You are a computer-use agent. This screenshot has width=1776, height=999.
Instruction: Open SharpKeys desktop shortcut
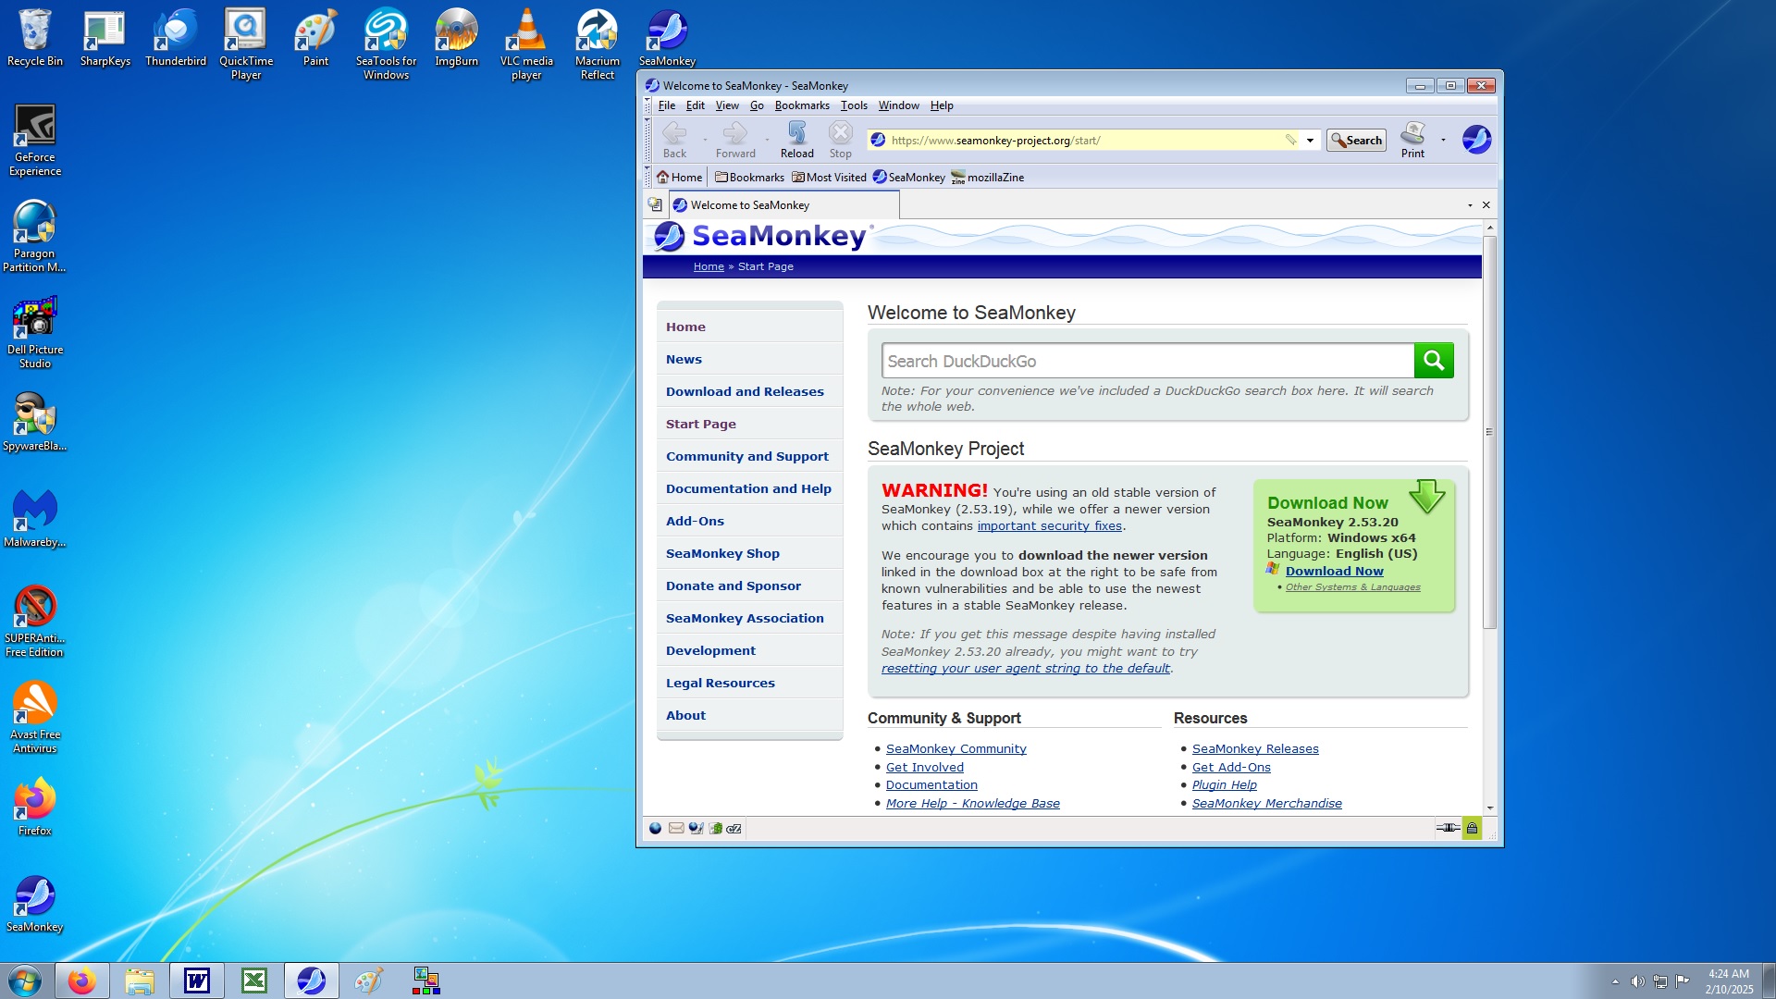click(x=105, y=38)
